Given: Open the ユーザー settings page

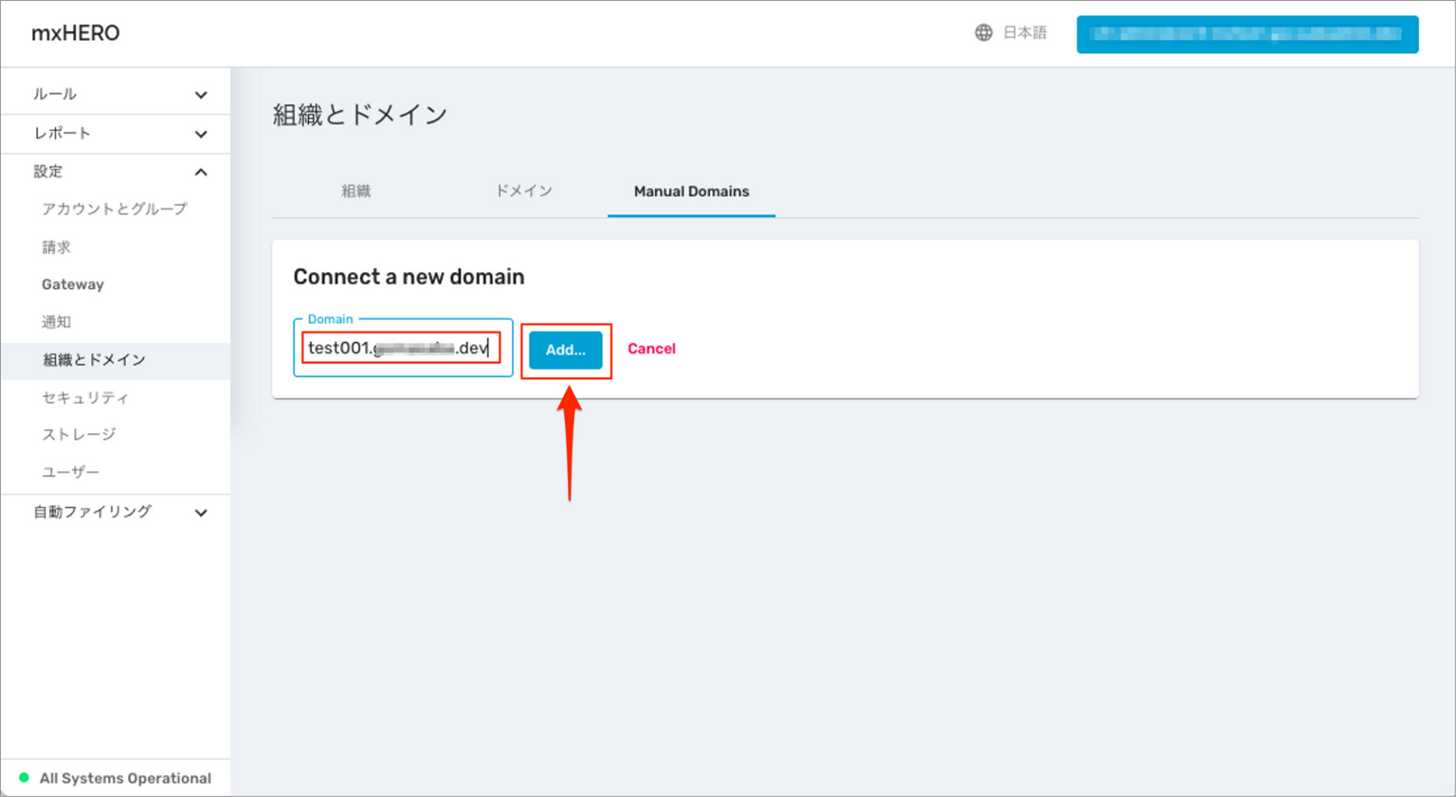Looking at the screenshot, I should click(x=71, y=472).
